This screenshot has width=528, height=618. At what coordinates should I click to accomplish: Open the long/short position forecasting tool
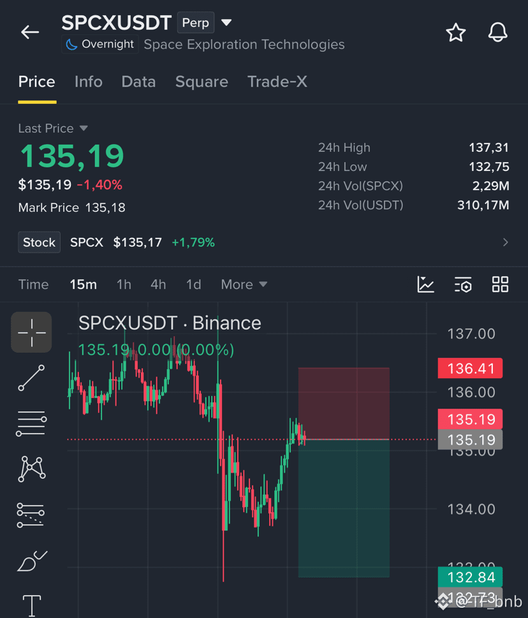[31, 515]
